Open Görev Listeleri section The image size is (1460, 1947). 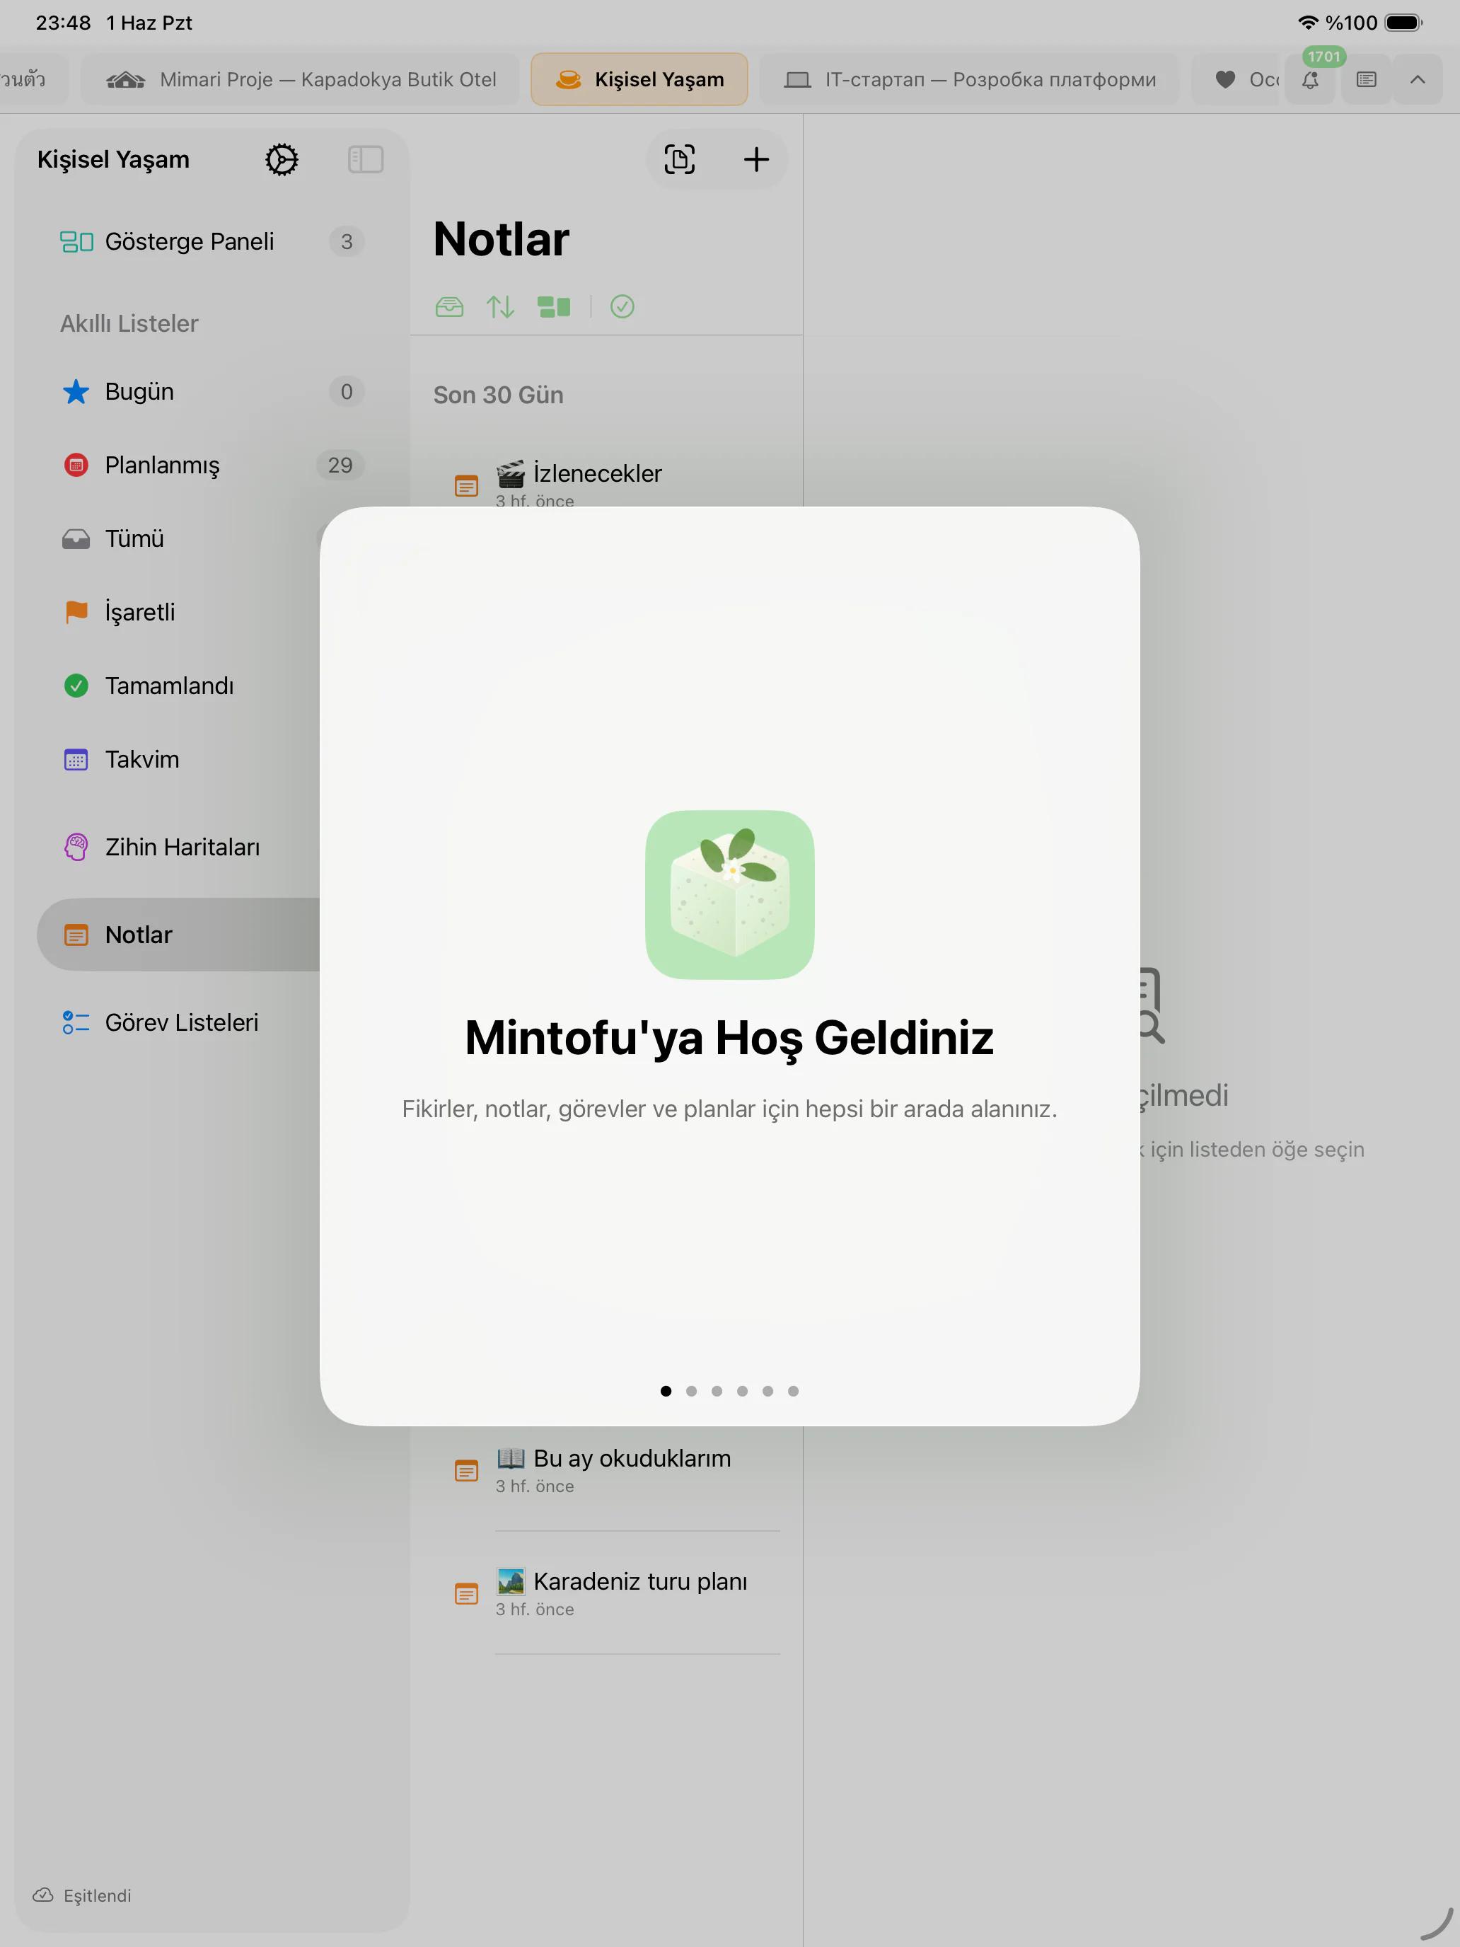point(179,1023)
